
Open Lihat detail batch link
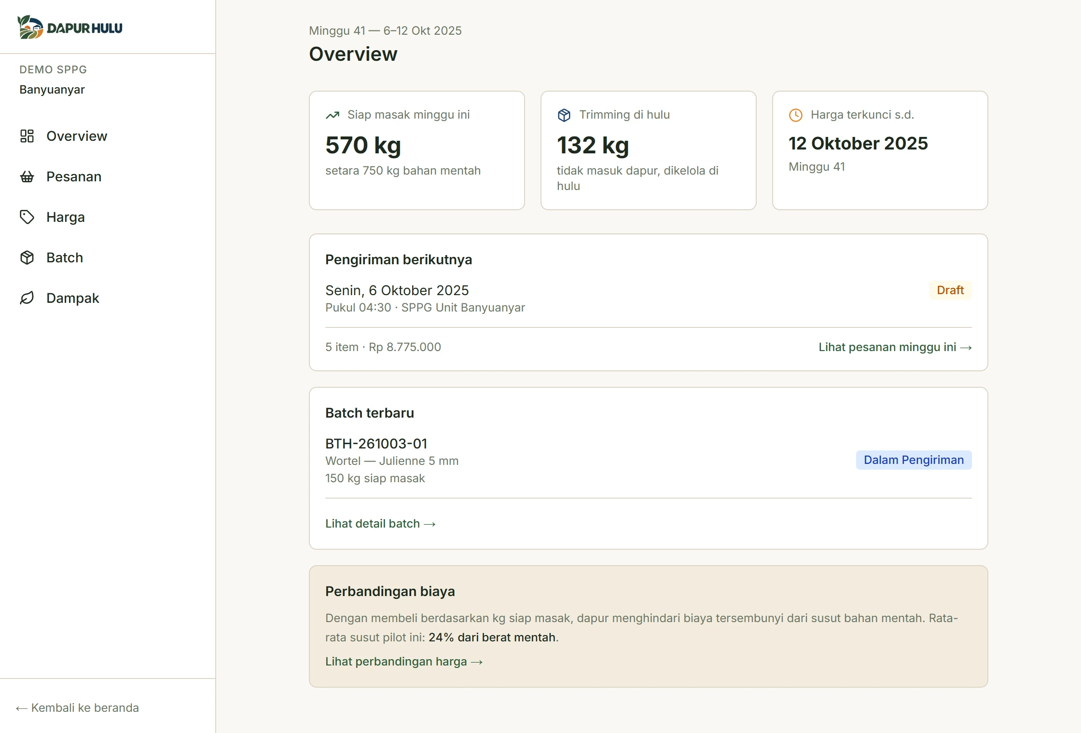[x=380, y=524]
